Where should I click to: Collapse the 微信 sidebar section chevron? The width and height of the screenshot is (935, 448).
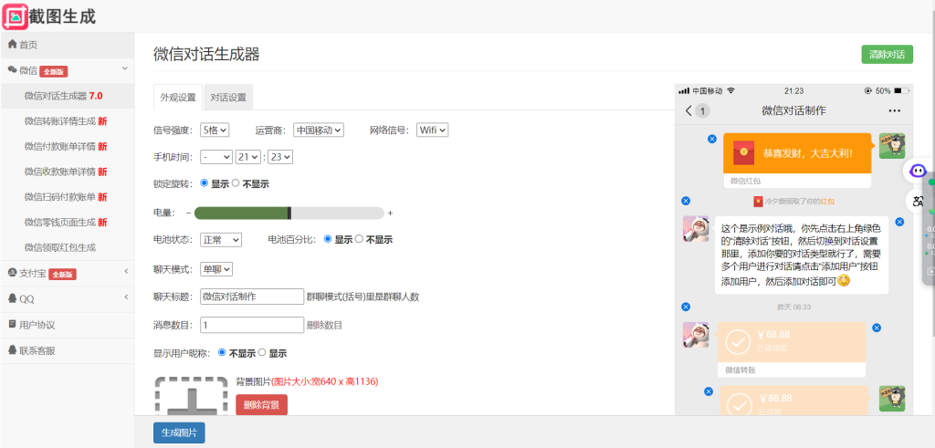click(x=125, y=69)
